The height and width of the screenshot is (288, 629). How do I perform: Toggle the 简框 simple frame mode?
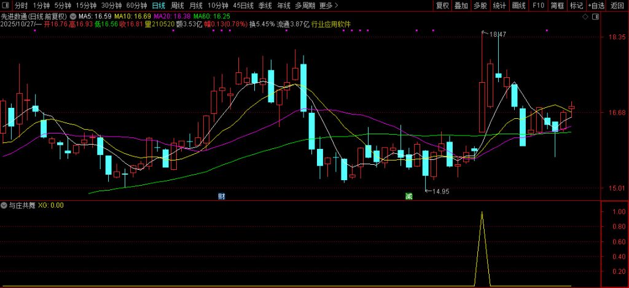pos(557,6)
